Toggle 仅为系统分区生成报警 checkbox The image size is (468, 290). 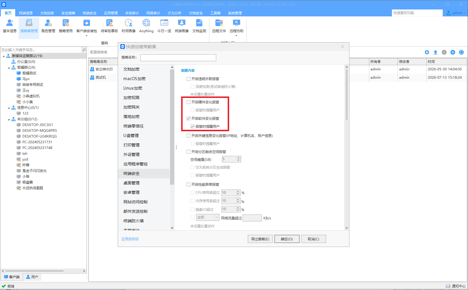tap(193, 167)
